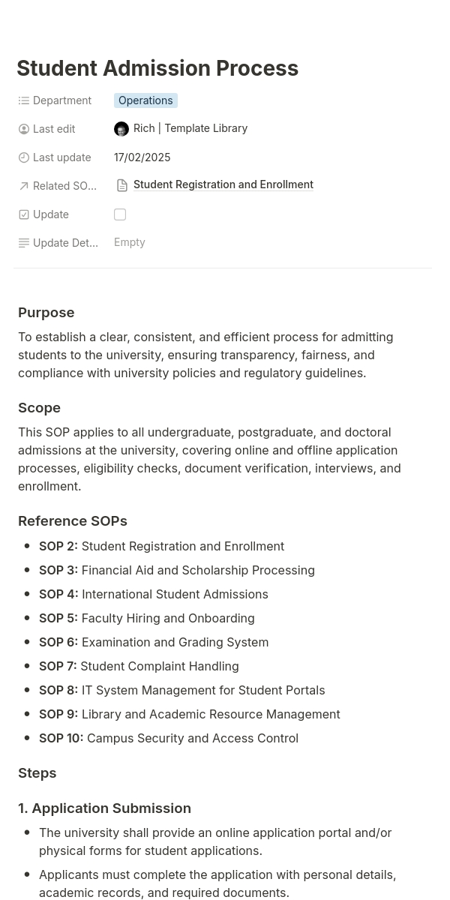The width and height of the screenshot is (450, 900).
Task: Click the Reference SOPs heading
Action: (x=73, y=521)
